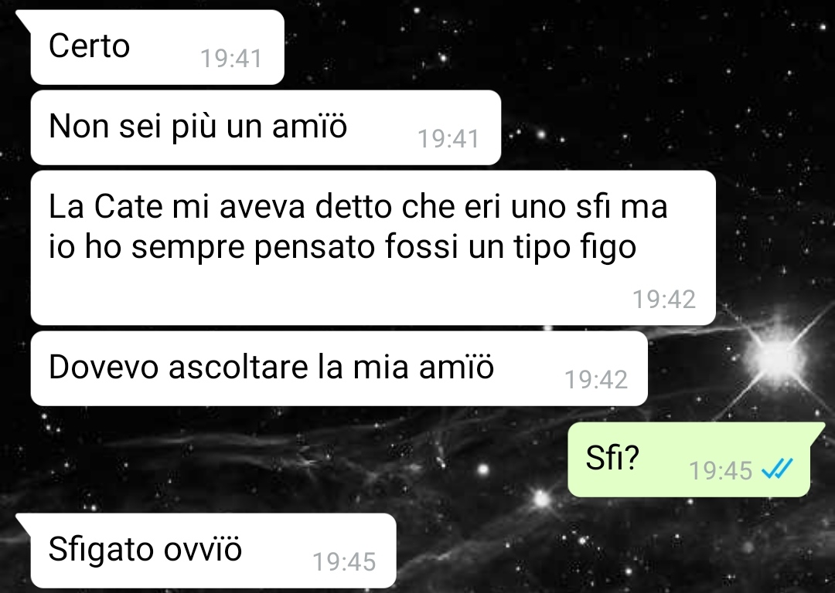This screenshot has width=835, height=593.
Task: Select the "Dovevo ascoltare la mia amïö" message
Action: click(339, 368)
